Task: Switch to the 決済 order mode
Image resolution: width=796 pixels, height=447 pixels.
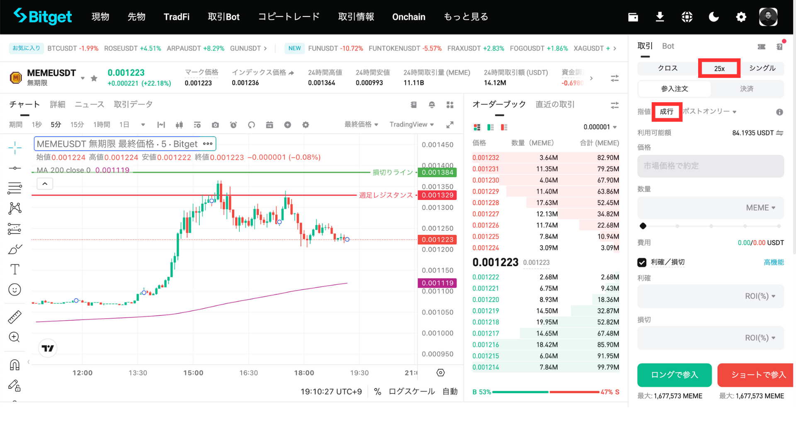Action: (x=747, y=89)
